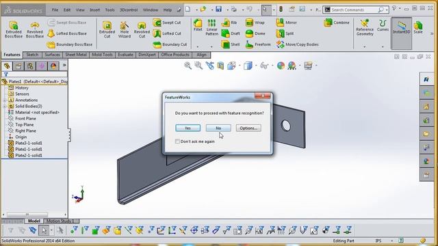Click Yes in FeatureWorks dialog
438x246 pixels.
click(x=188, y=128)
